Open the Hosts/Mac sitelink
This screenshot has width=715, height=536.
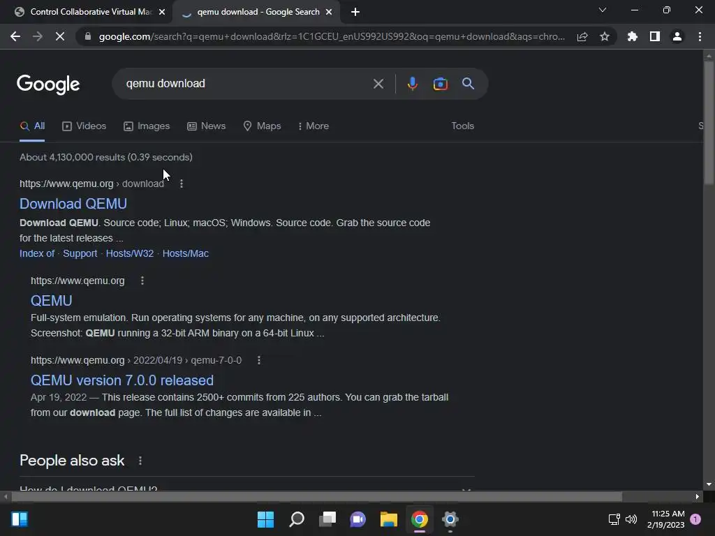coord(185,254)
